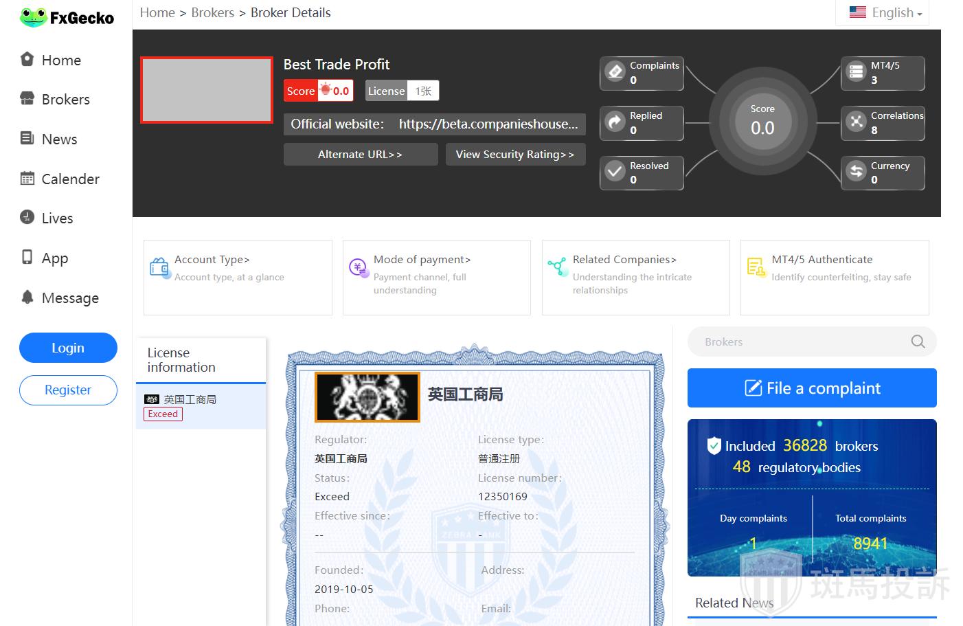This screenshot has width=963, height=626.
Task: Click File a complaint button
Action: tap(812, 388)
